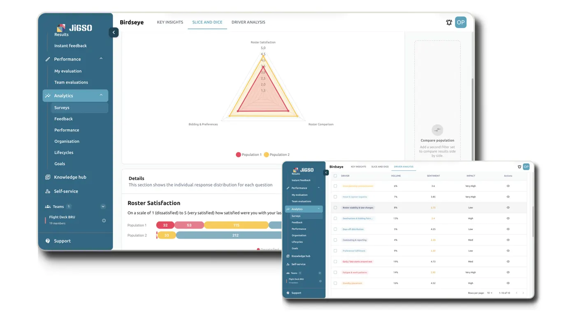576x324 pixels.
Task: Switch to Key Insights tab in large window
Action: pyautogui.click(x=170, y=22)
